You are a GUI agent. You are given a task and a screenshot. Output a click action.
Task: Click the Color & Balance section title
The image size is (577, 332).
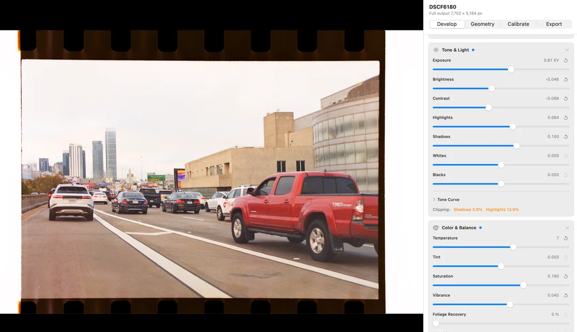click(459, 228)
